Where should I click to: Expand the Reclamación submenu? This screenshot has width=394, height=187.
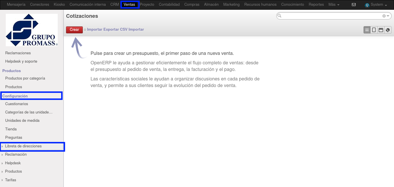click(16, 155)
